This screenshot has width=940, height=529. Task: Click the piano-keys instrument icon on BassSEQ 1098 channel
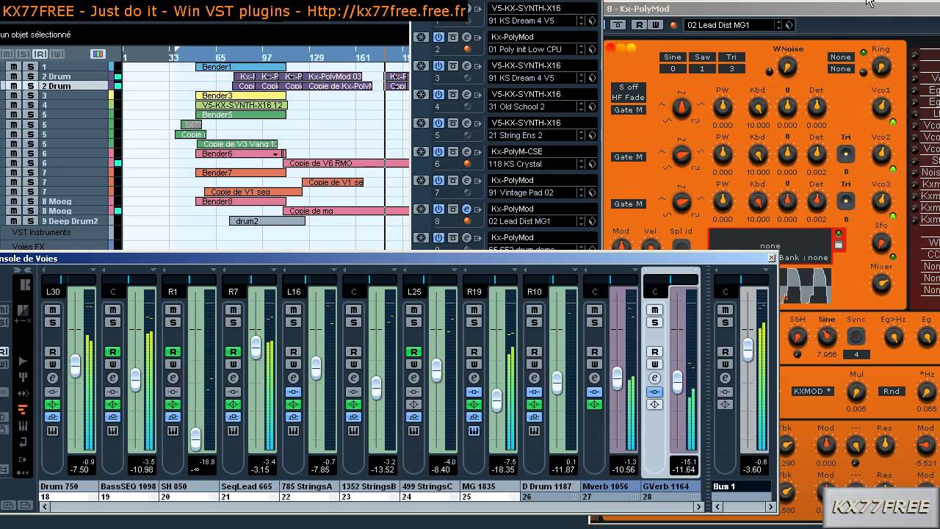(x=112, y=431)
